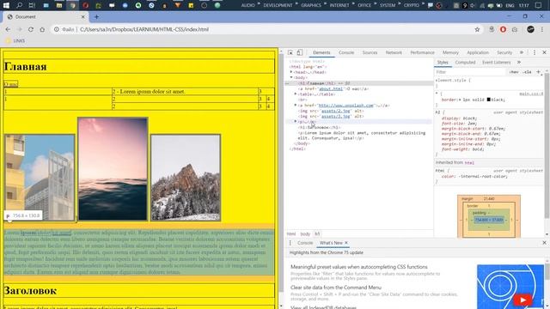Click the box model content dimensions
The width and height of the screenshot is (550, 309).
[x=489, y=220]
